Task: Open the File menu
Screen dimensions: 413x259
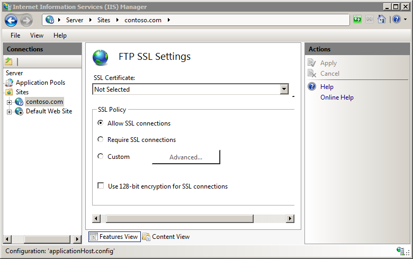Action: click(x=15, y=35)
